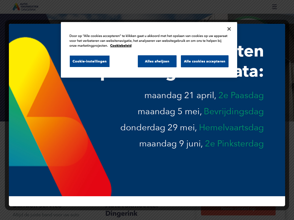This screenshot has height=220, width=294.
Task: Open Cookie-instellingen preferences
Action: (90, 61)
